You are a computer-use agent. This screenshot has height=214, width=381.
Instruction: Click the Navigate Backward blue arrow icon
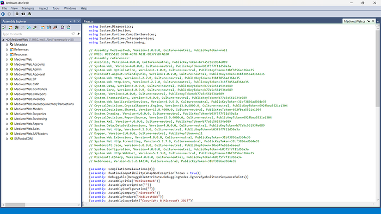point(3,14)
